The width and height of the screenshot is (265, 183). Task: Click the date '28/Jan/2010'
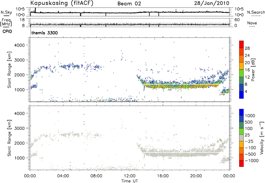pos(212,3)
